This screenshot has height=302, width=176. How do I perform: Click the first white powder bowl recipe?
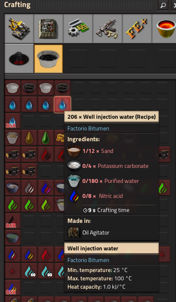coord(13,88)
